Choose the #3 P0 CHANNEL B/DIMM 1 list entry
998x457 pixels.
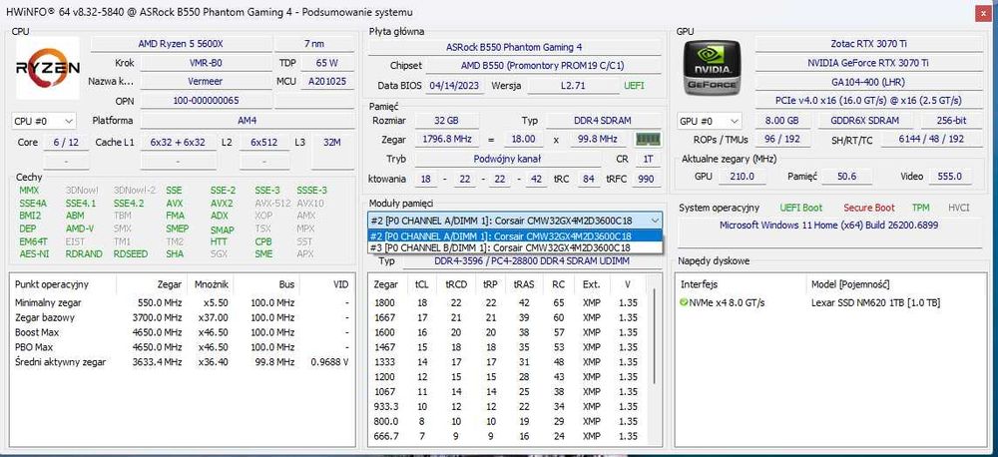(x=516, y=247)
